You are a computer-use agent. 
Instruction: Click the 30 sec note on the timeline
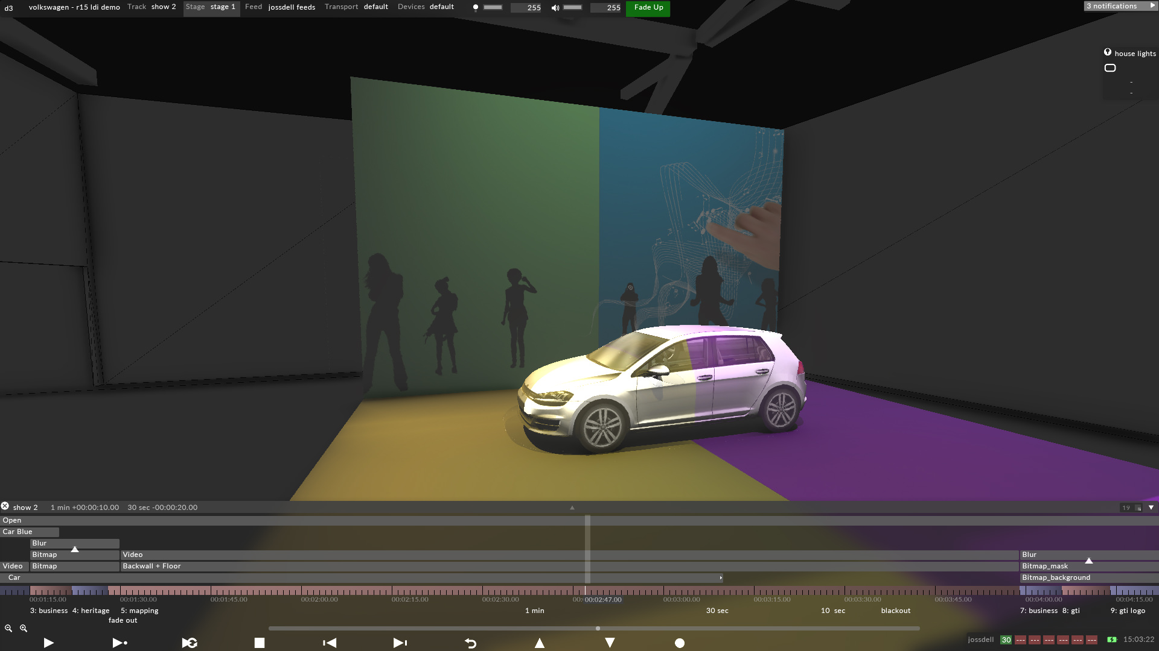point(717,611)
